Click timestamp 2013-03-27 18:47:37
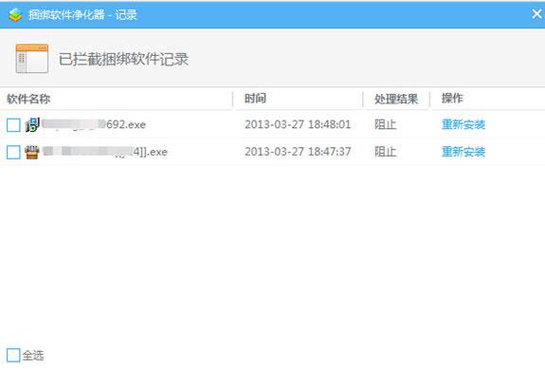Viewport: 545px width, 369px height. coord(298,152)
